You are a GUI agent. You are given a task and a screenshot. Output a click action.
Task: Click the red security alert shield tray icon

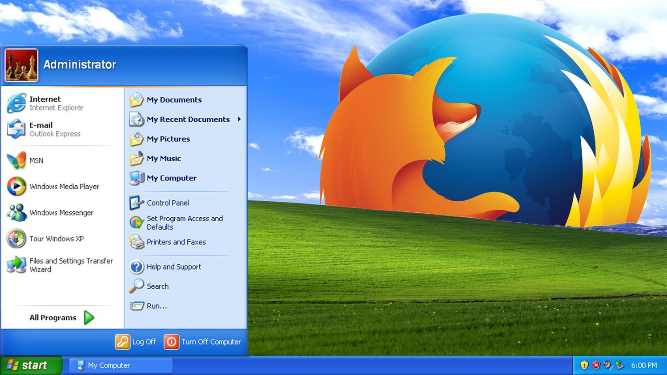(x=596, y=365)
